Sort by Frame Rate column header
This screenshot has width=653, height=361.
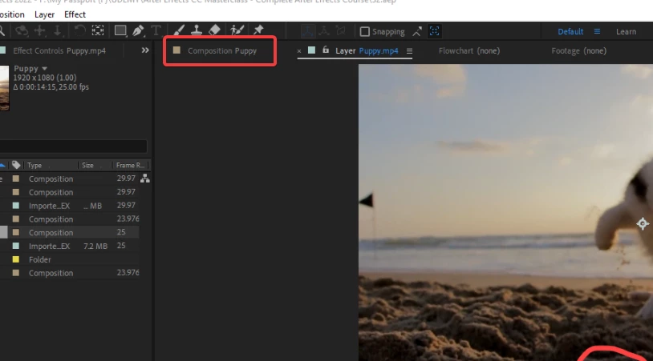130,166
